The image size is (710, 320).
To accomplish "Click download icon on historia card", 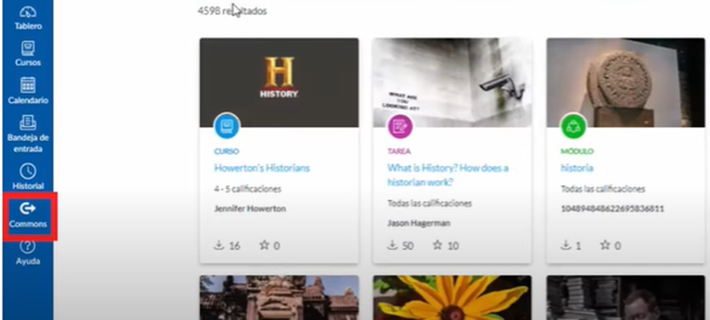I will (566, 245).
